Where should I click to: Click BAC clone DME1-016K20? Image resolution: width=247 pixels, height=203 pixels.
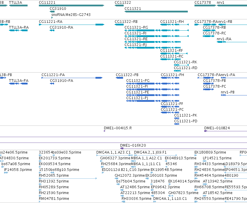click(133, 145)
